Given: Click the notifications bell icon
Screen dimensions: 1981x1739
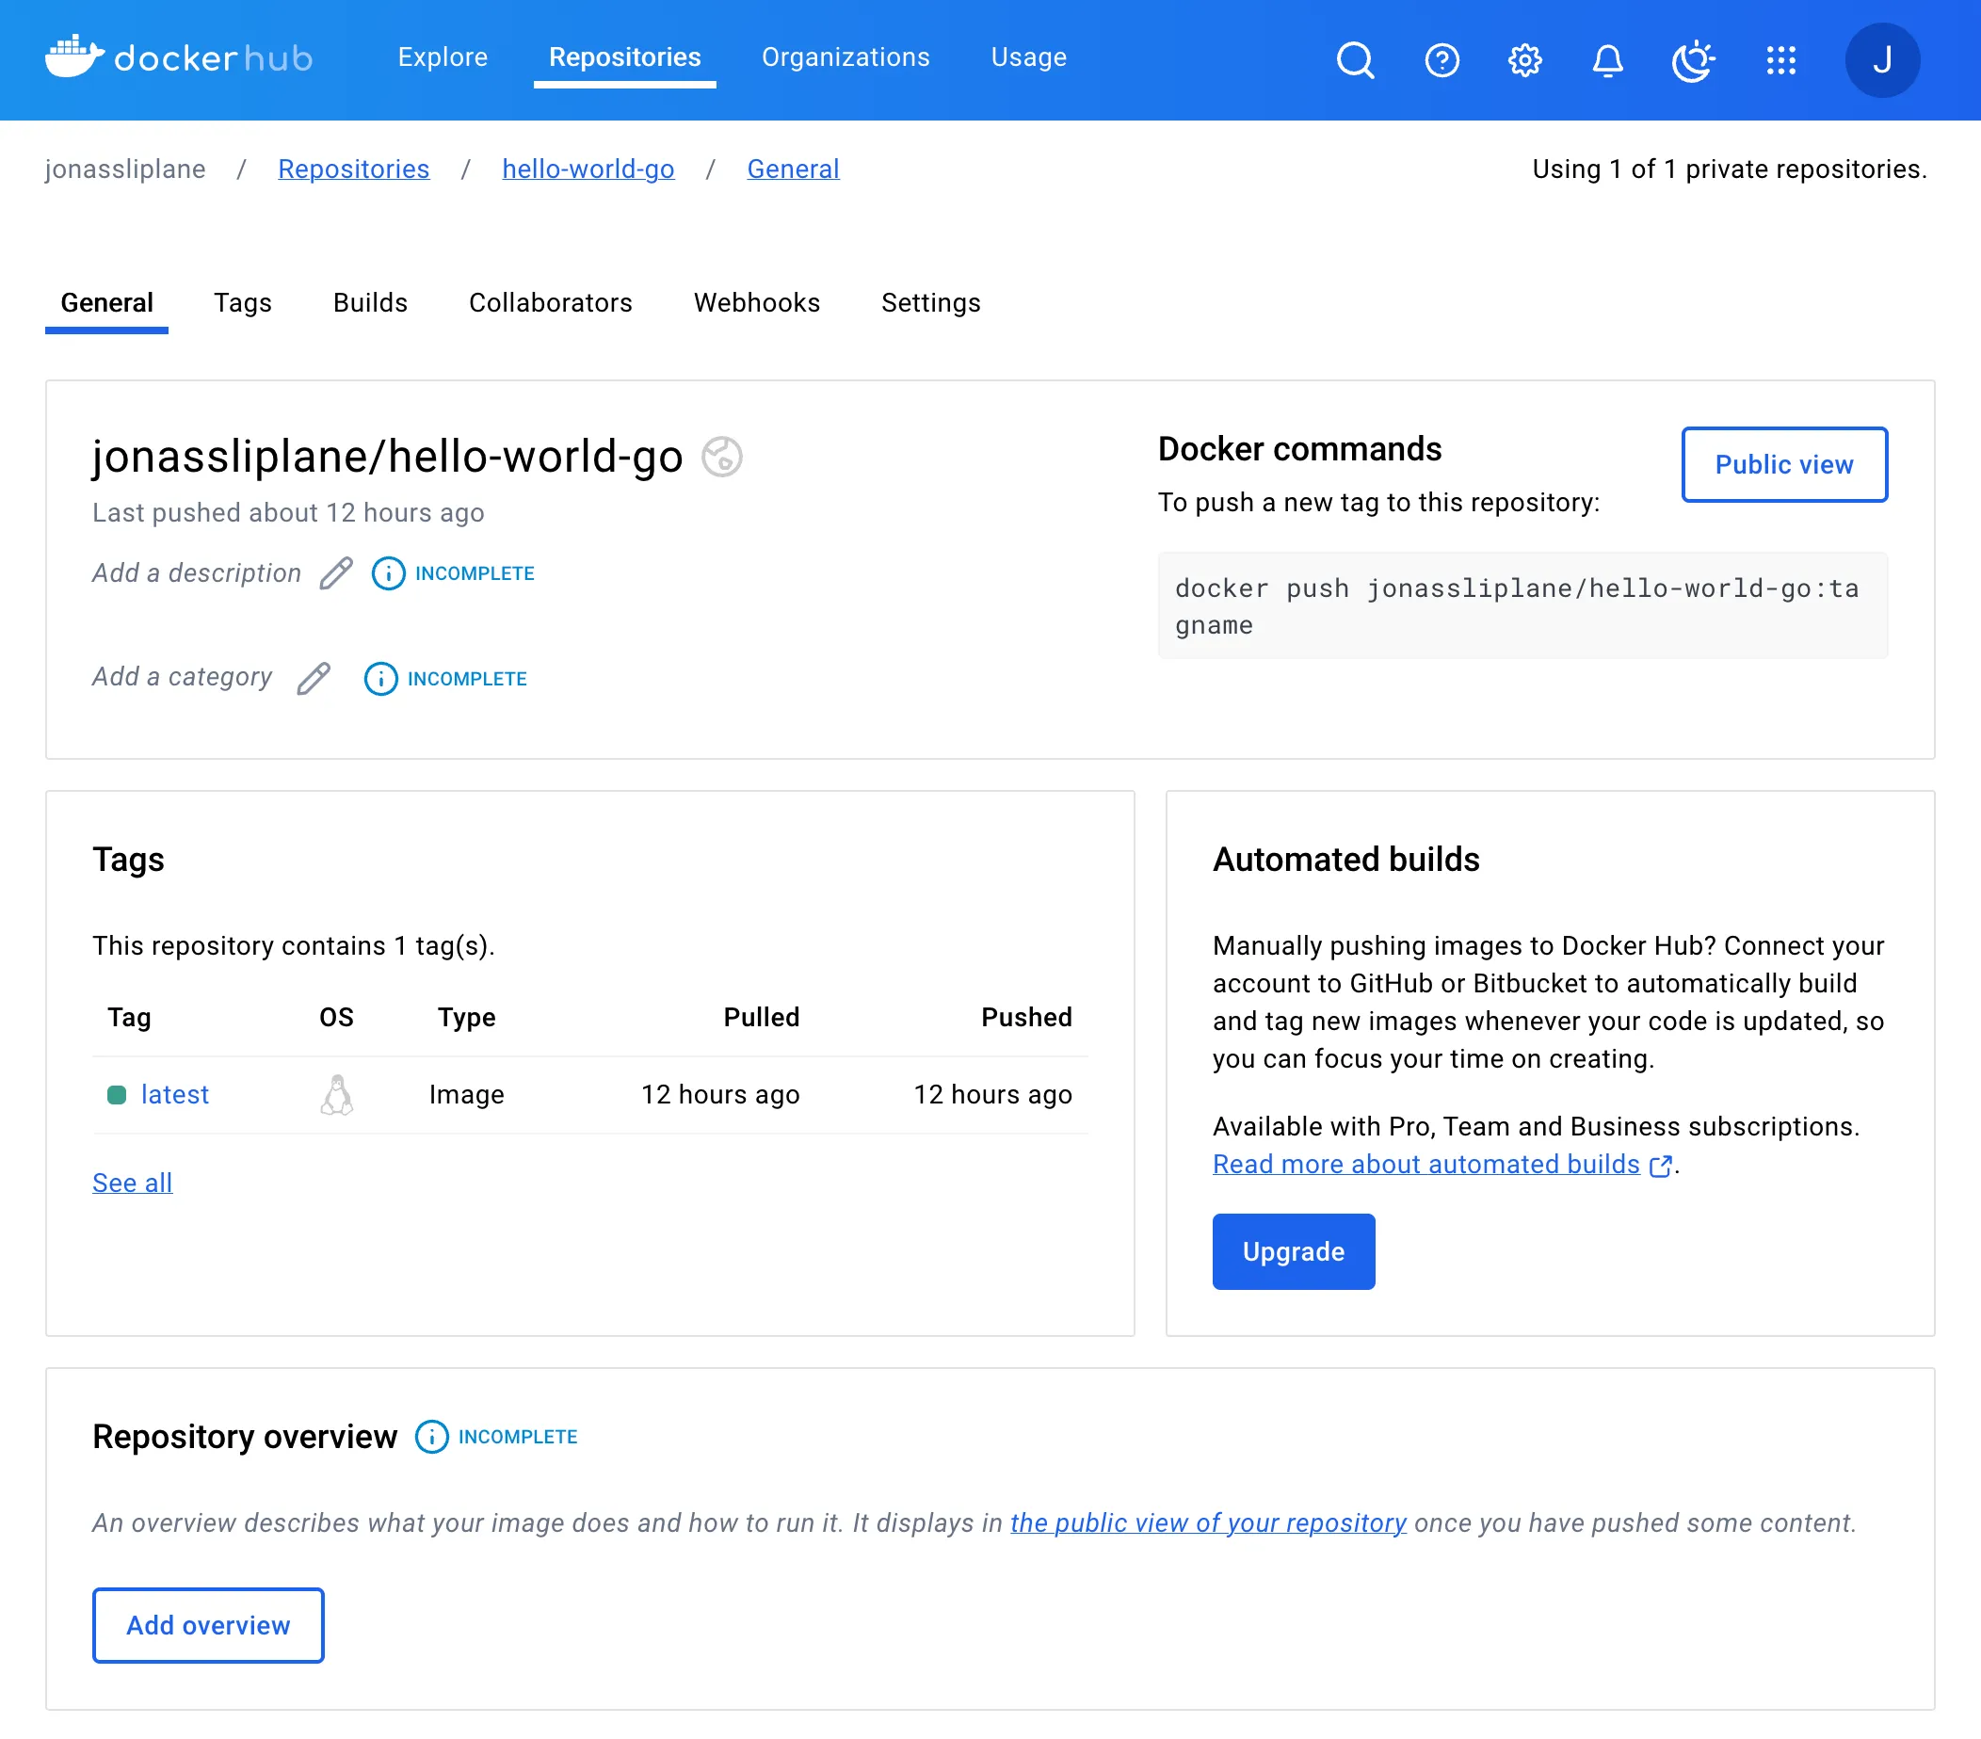Looking at the screenshot, I should point(1607,57).
